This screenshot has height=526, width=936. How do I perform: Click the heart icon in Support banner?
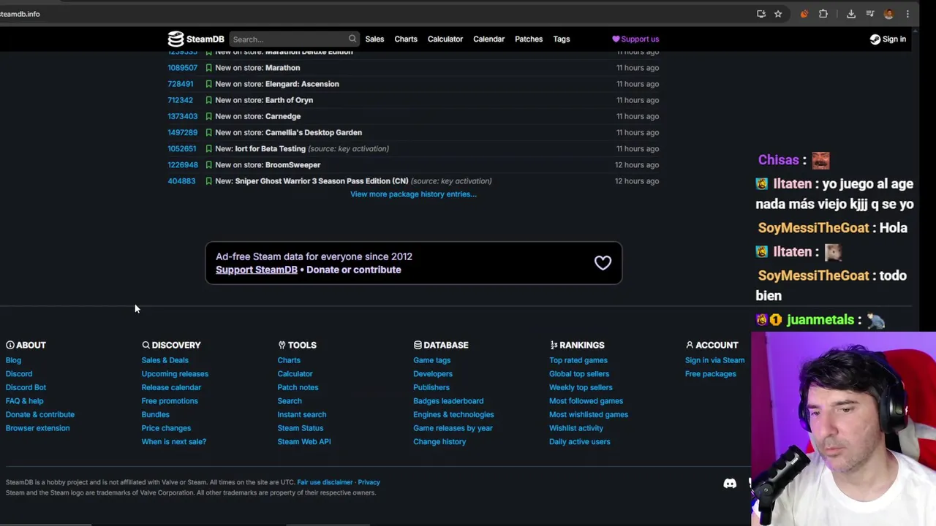click(603, 263)
